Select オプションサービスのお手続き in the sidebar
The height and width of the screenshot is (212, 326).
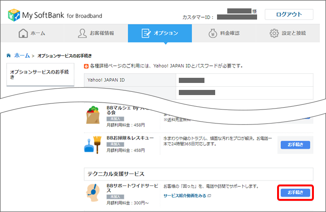click(x=41, y=75)
